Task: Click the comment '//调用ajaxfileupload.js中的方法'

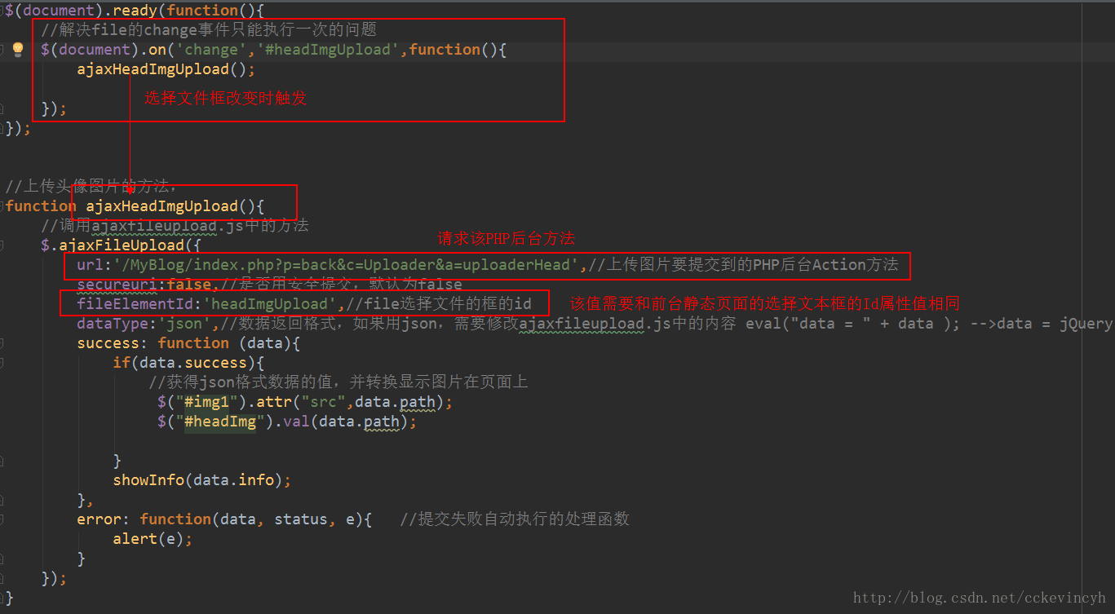Action: pos(175,226)
